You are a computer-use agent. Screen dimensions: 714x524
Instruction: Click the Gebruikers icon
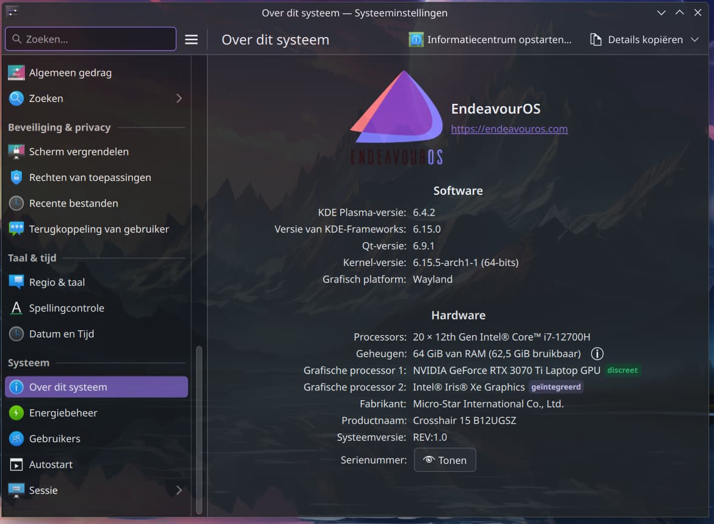(16, 438)
